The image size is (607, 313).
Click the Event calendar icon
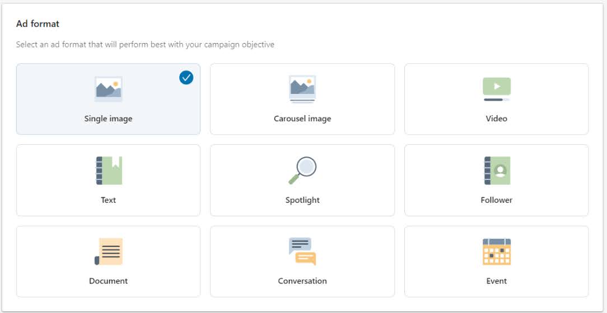pos(497,252)
